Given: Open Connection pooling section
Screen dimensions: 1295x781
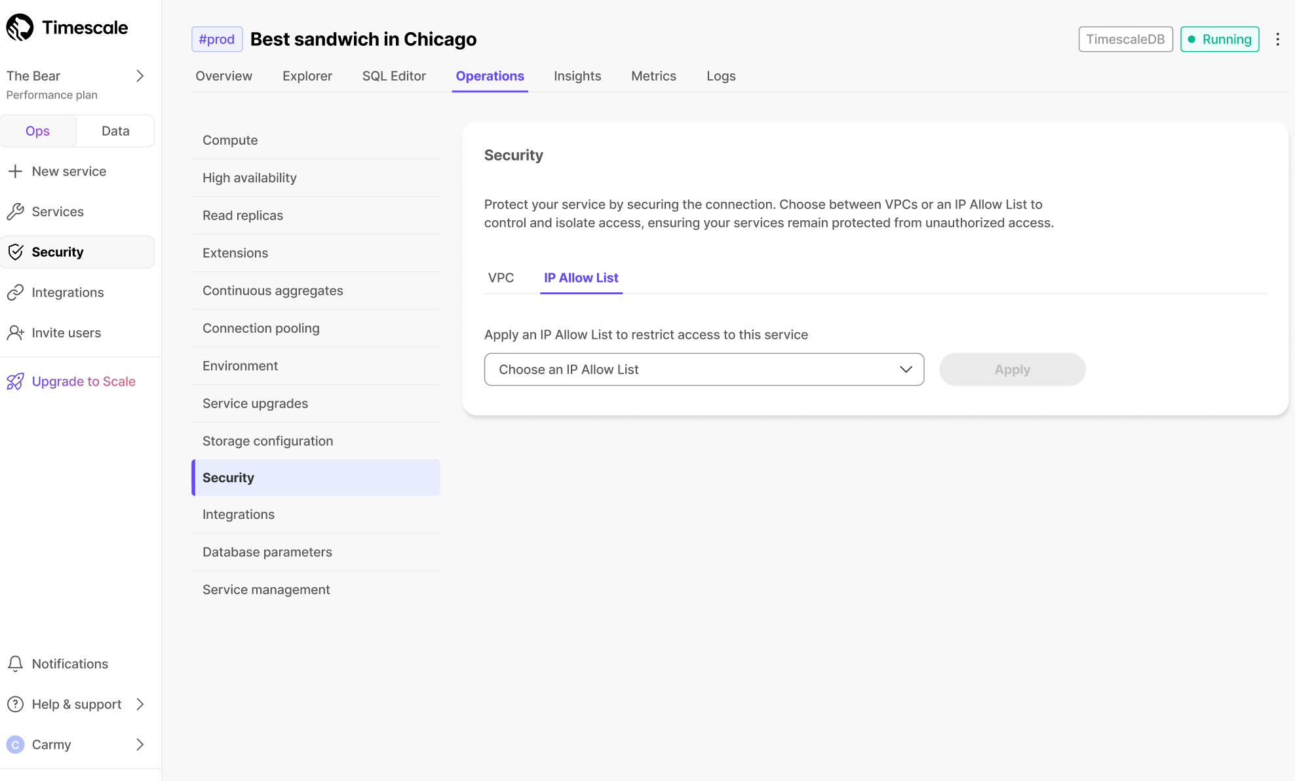Looking at the screenshot, I should [x=316, y=328].
